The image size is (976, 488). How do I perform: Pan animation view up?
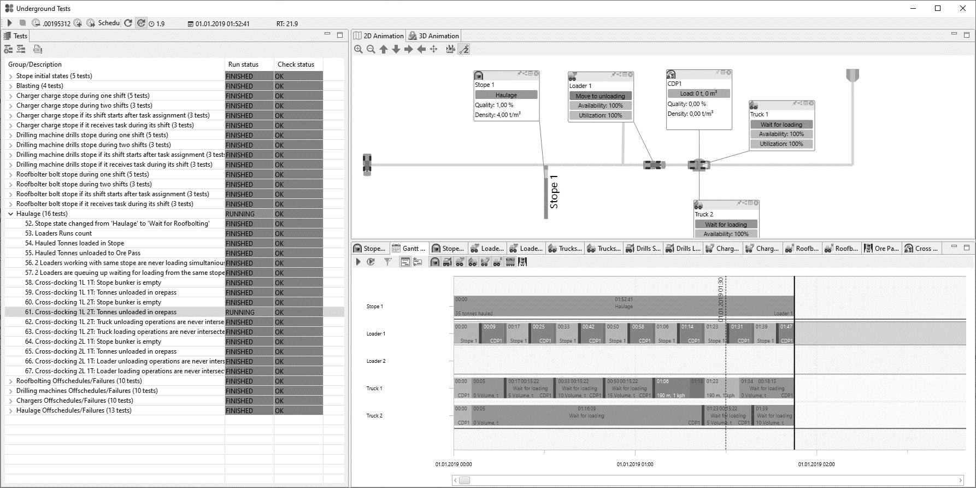[384, 49]
